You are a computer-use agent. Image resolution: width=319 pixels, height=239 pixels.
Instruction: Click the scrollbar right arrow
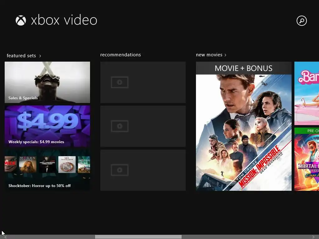point(313,237)
